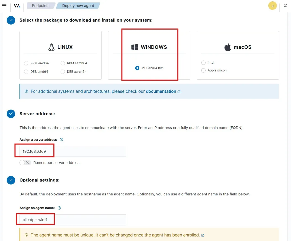Screen dimensions: 291x241
Task: Click the help icon in the top bar
Action: click(286, 6)
